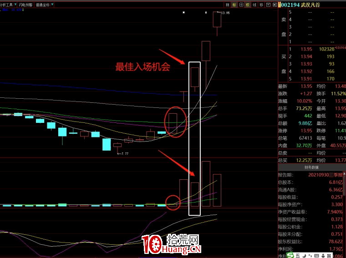The width and height of the screenshot is (346, 258).
Task: Toggle the moon half-width input icon
Action: tap(304, 256)
